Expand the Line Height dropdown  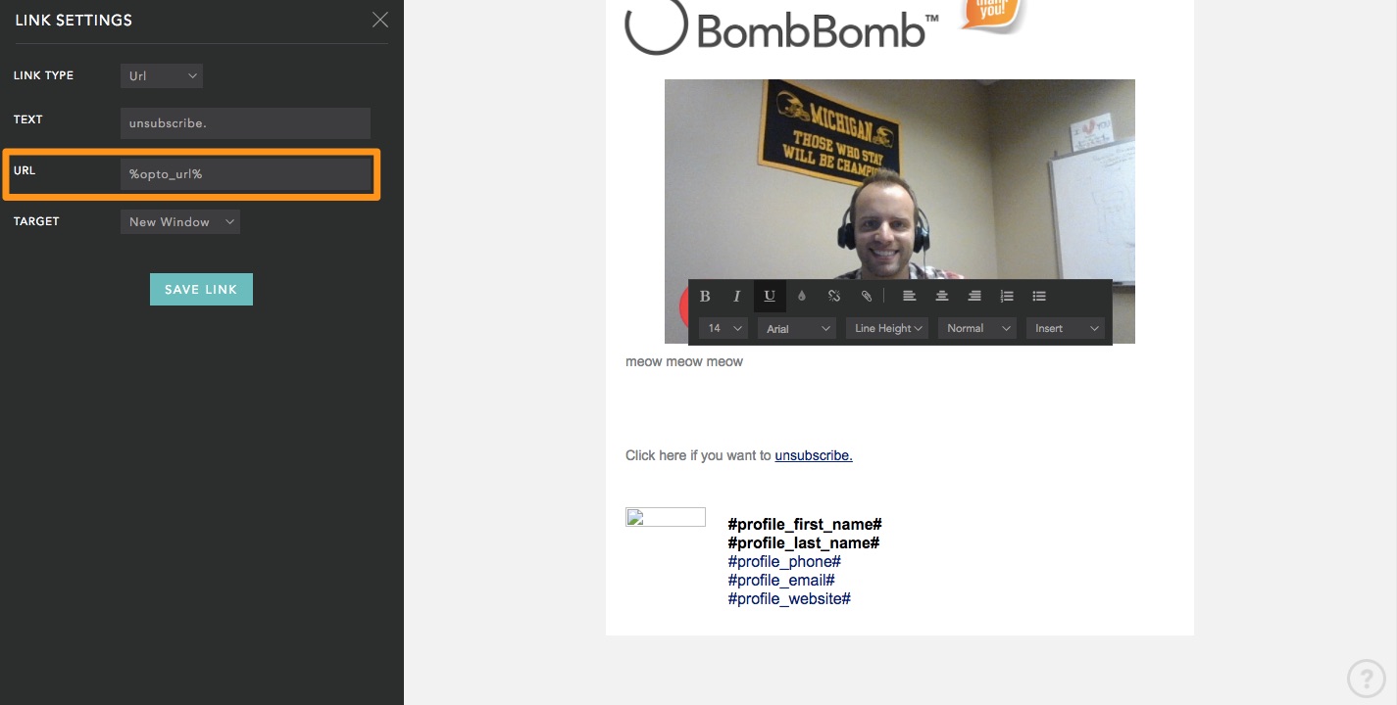[x=887, y=329]
